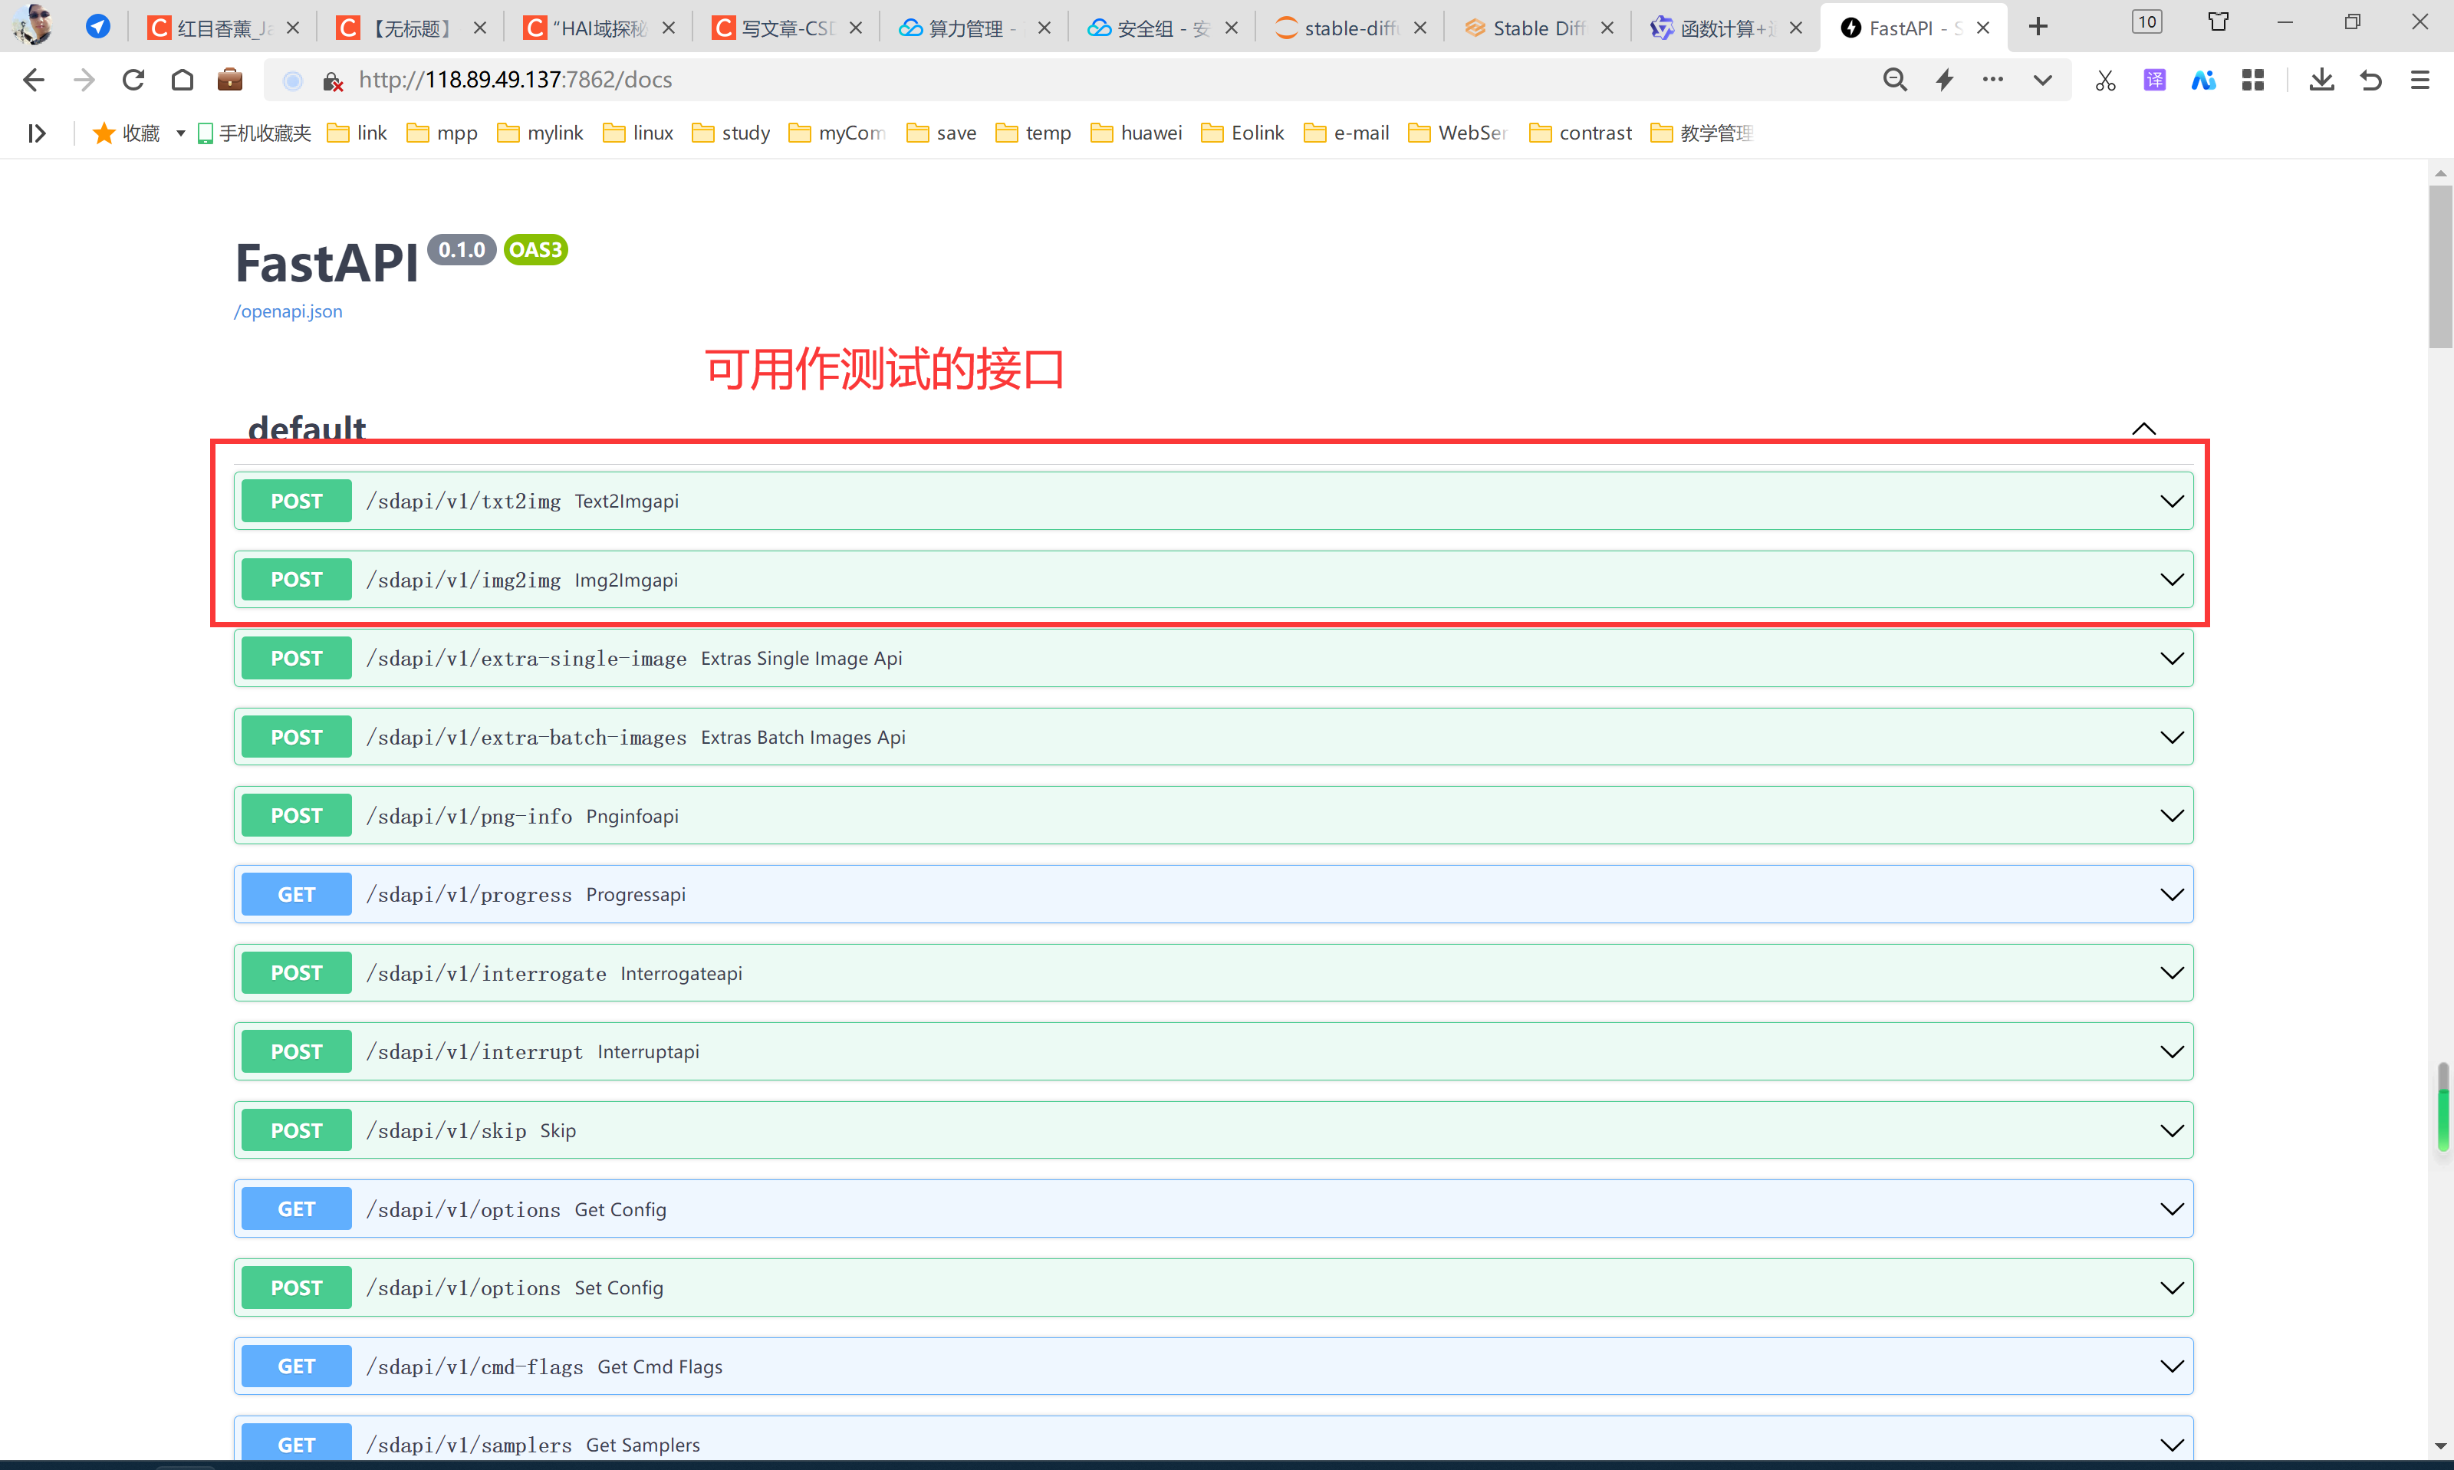Switch to the stable-diff tab
This screenshot has height=1470, width=2454.
point(1350,28)
